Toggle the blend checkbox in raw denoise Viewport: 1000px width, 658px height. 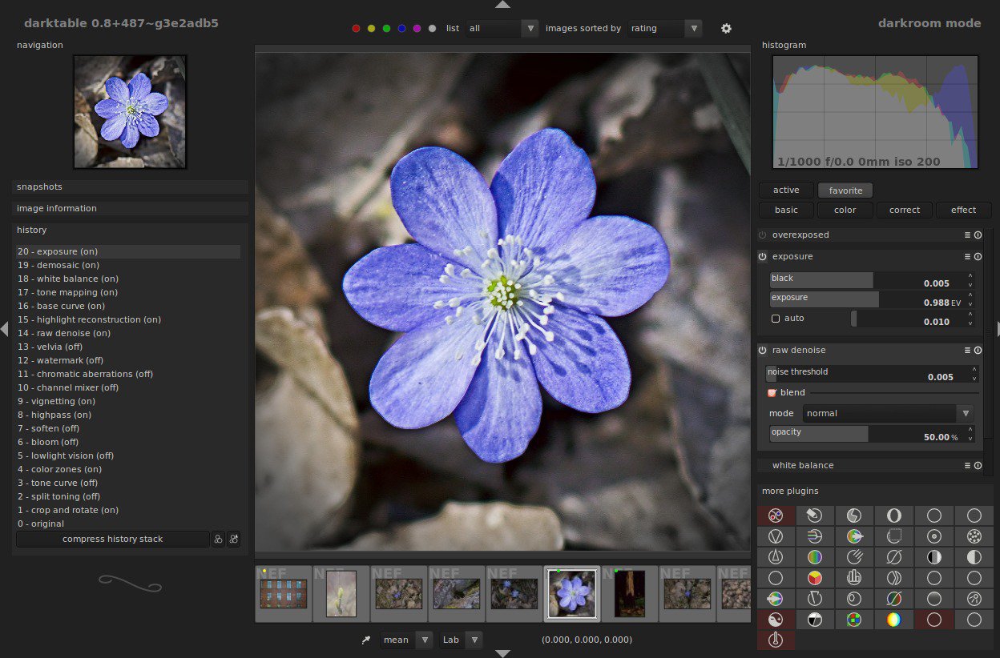(772, 393)
